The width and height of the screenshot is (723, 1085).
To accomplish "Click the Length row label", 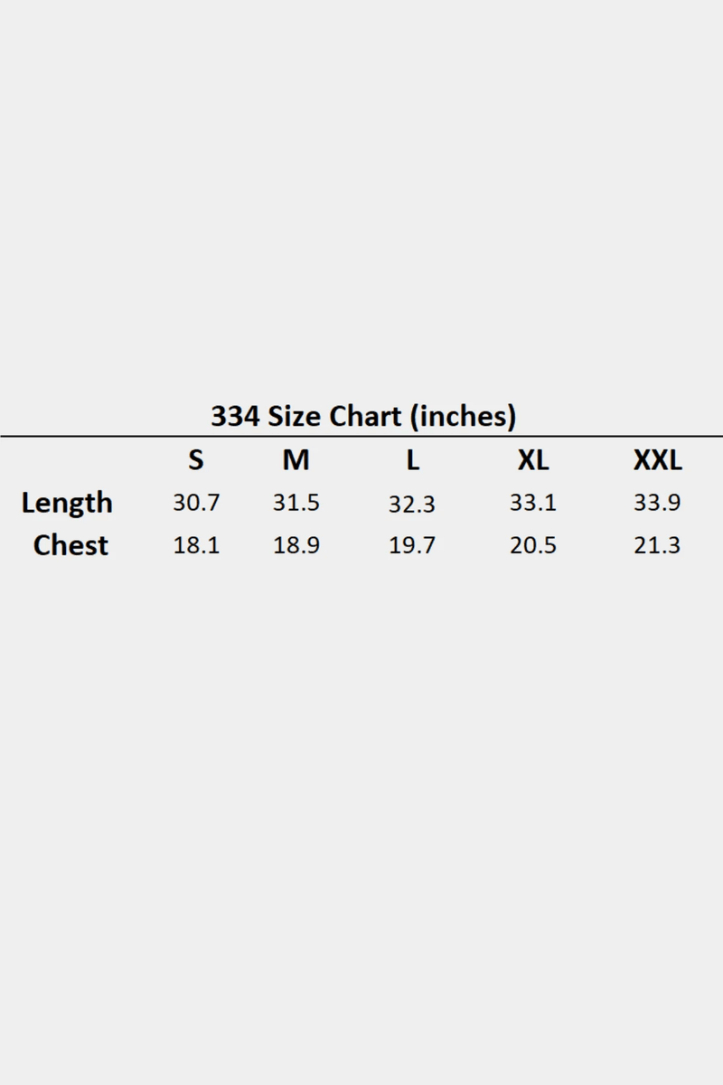I will 67,503.
